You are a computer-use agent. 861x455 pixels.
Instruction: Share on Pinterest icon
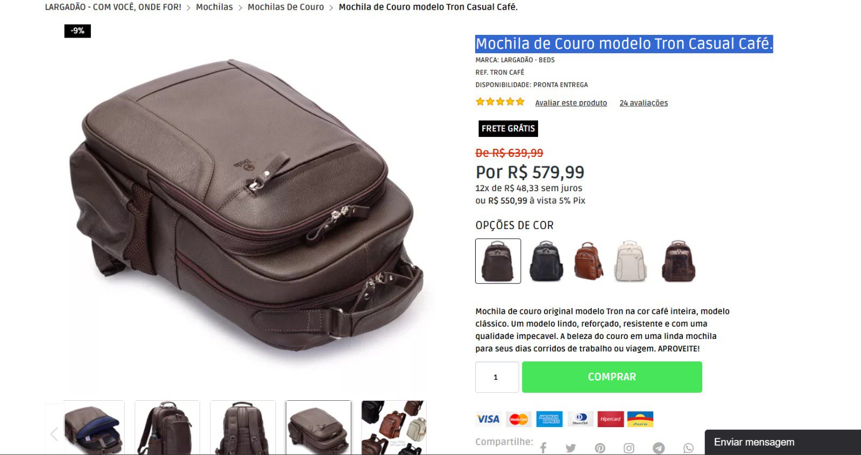[600, 448]
